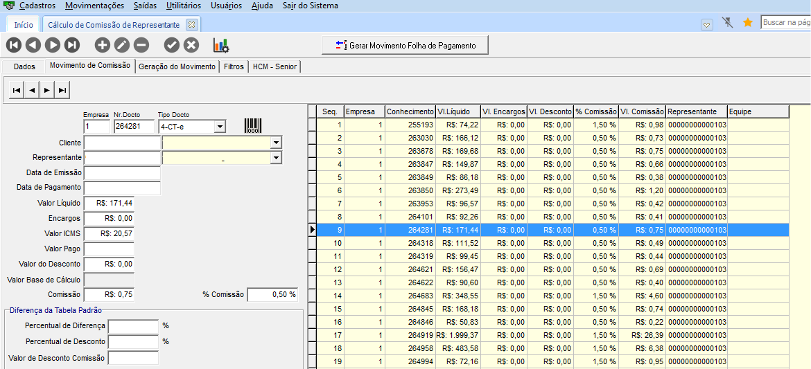
Task: Click the barcode icon beside Tipo Docto
Action: pyautogui.click(x=252, y=126)
